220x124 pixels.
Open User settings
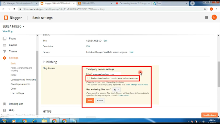coord(17,93)
